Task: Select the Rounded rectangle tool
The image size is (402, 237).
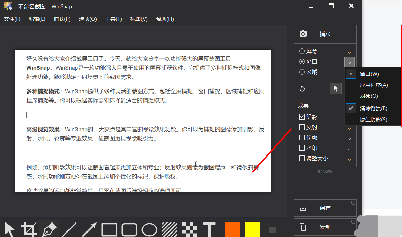Action: pyautogui.click(x=129, y=230)
